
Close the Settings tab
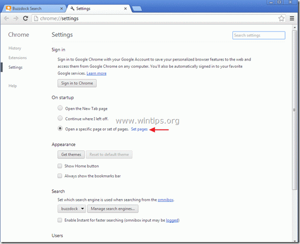125,9
